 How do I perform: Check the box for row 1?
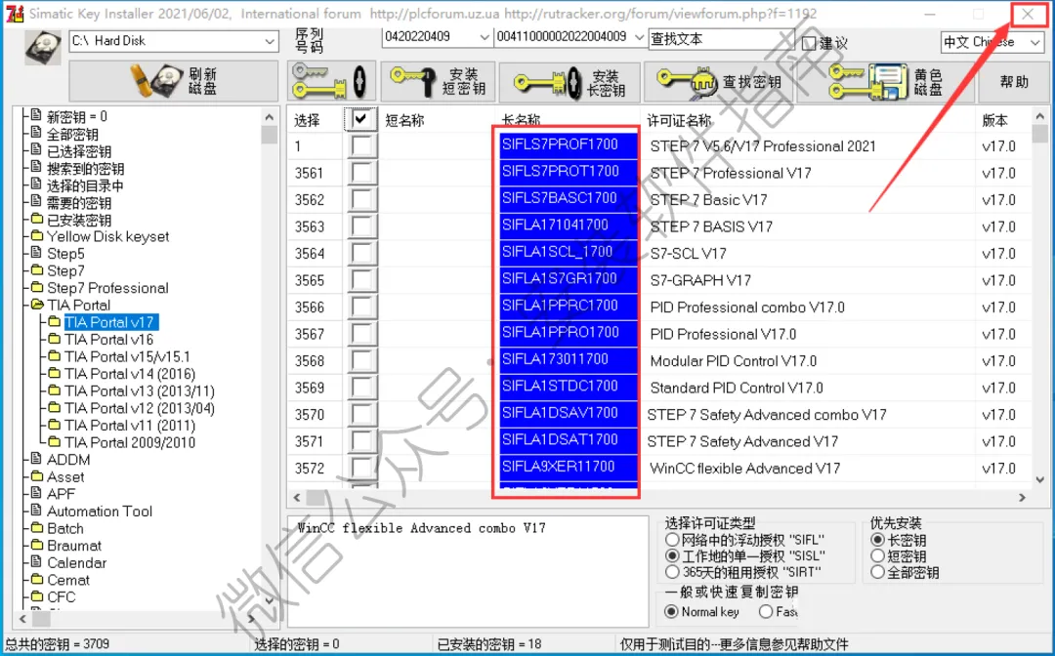point(361,145)
